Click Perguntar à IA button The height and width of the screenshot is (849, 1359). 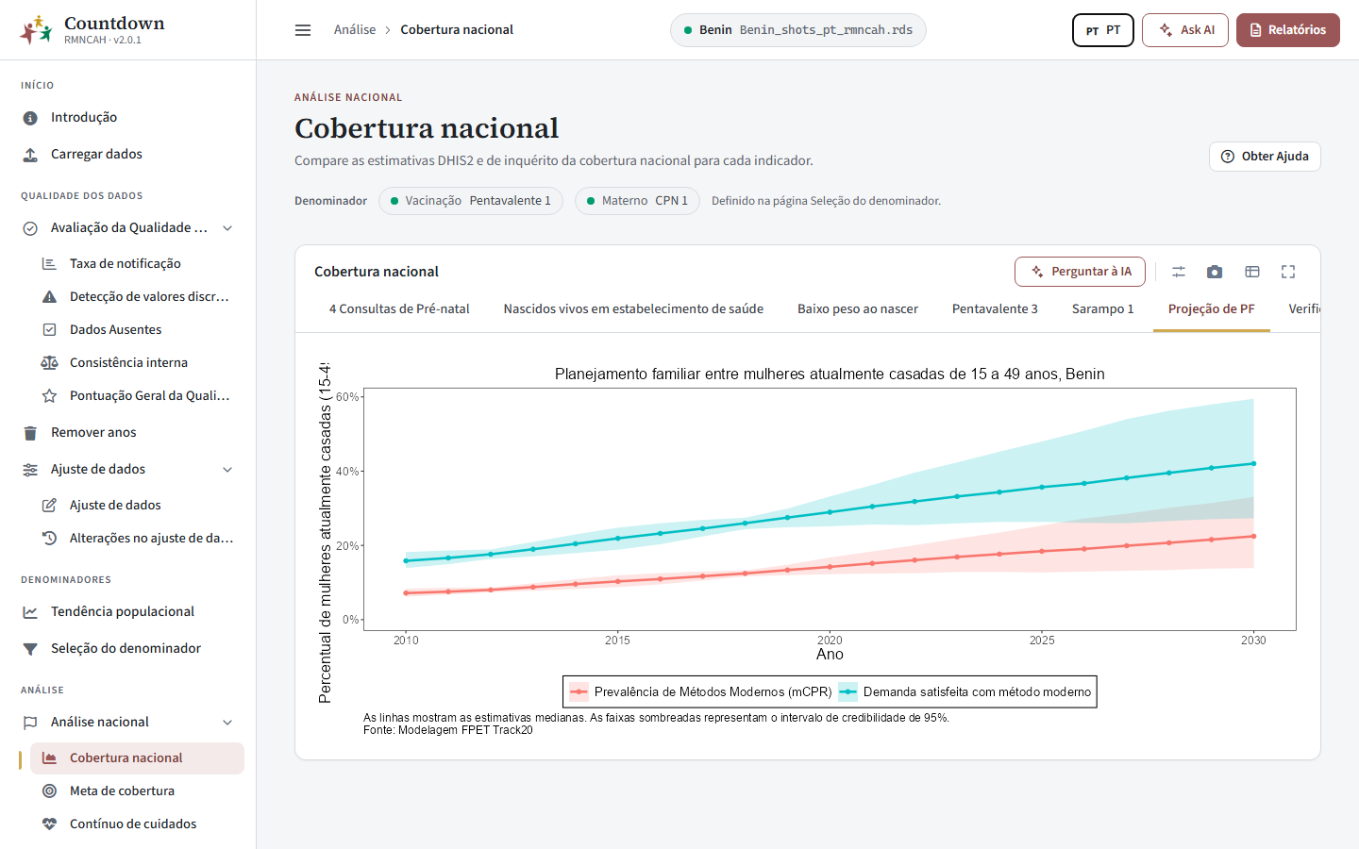click(x=1080, y=272)
